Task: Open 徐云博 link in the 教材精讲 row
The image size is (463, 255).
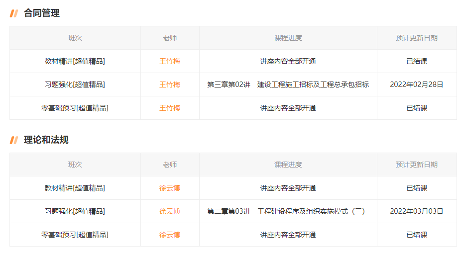Action: tap(170, 188)
